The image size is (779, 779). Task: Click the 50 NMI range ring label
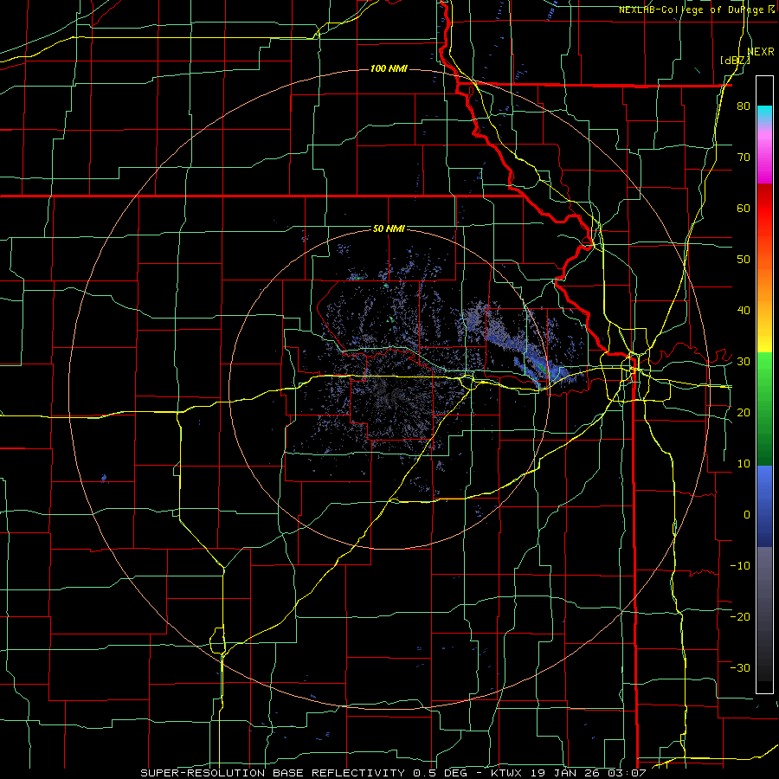(389, 229)
